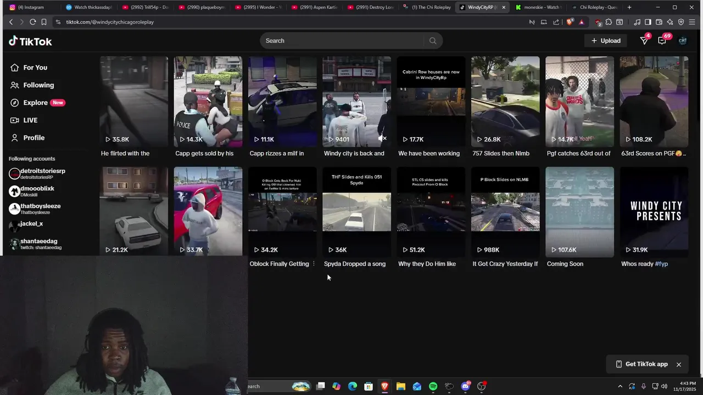Click Get TikTok app button
This screenshot has width=703, height=395.
click(x=641, y=364)
